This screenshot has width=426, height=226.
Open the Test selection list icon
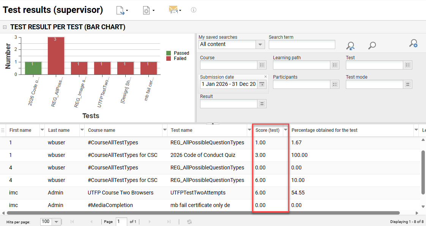407,65
